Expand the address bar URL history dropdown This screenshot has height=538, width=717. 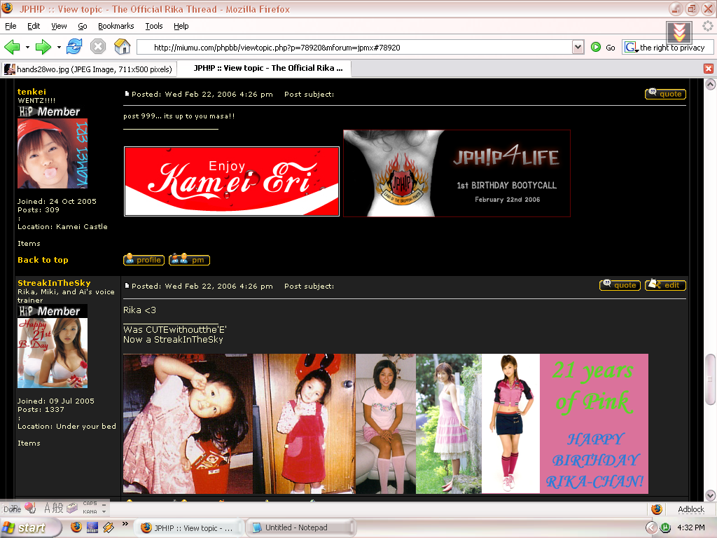click(578, 47)
